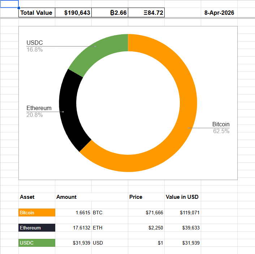
Task: Click the 17.6132 Ethereum amount cell
Action: 73,228
